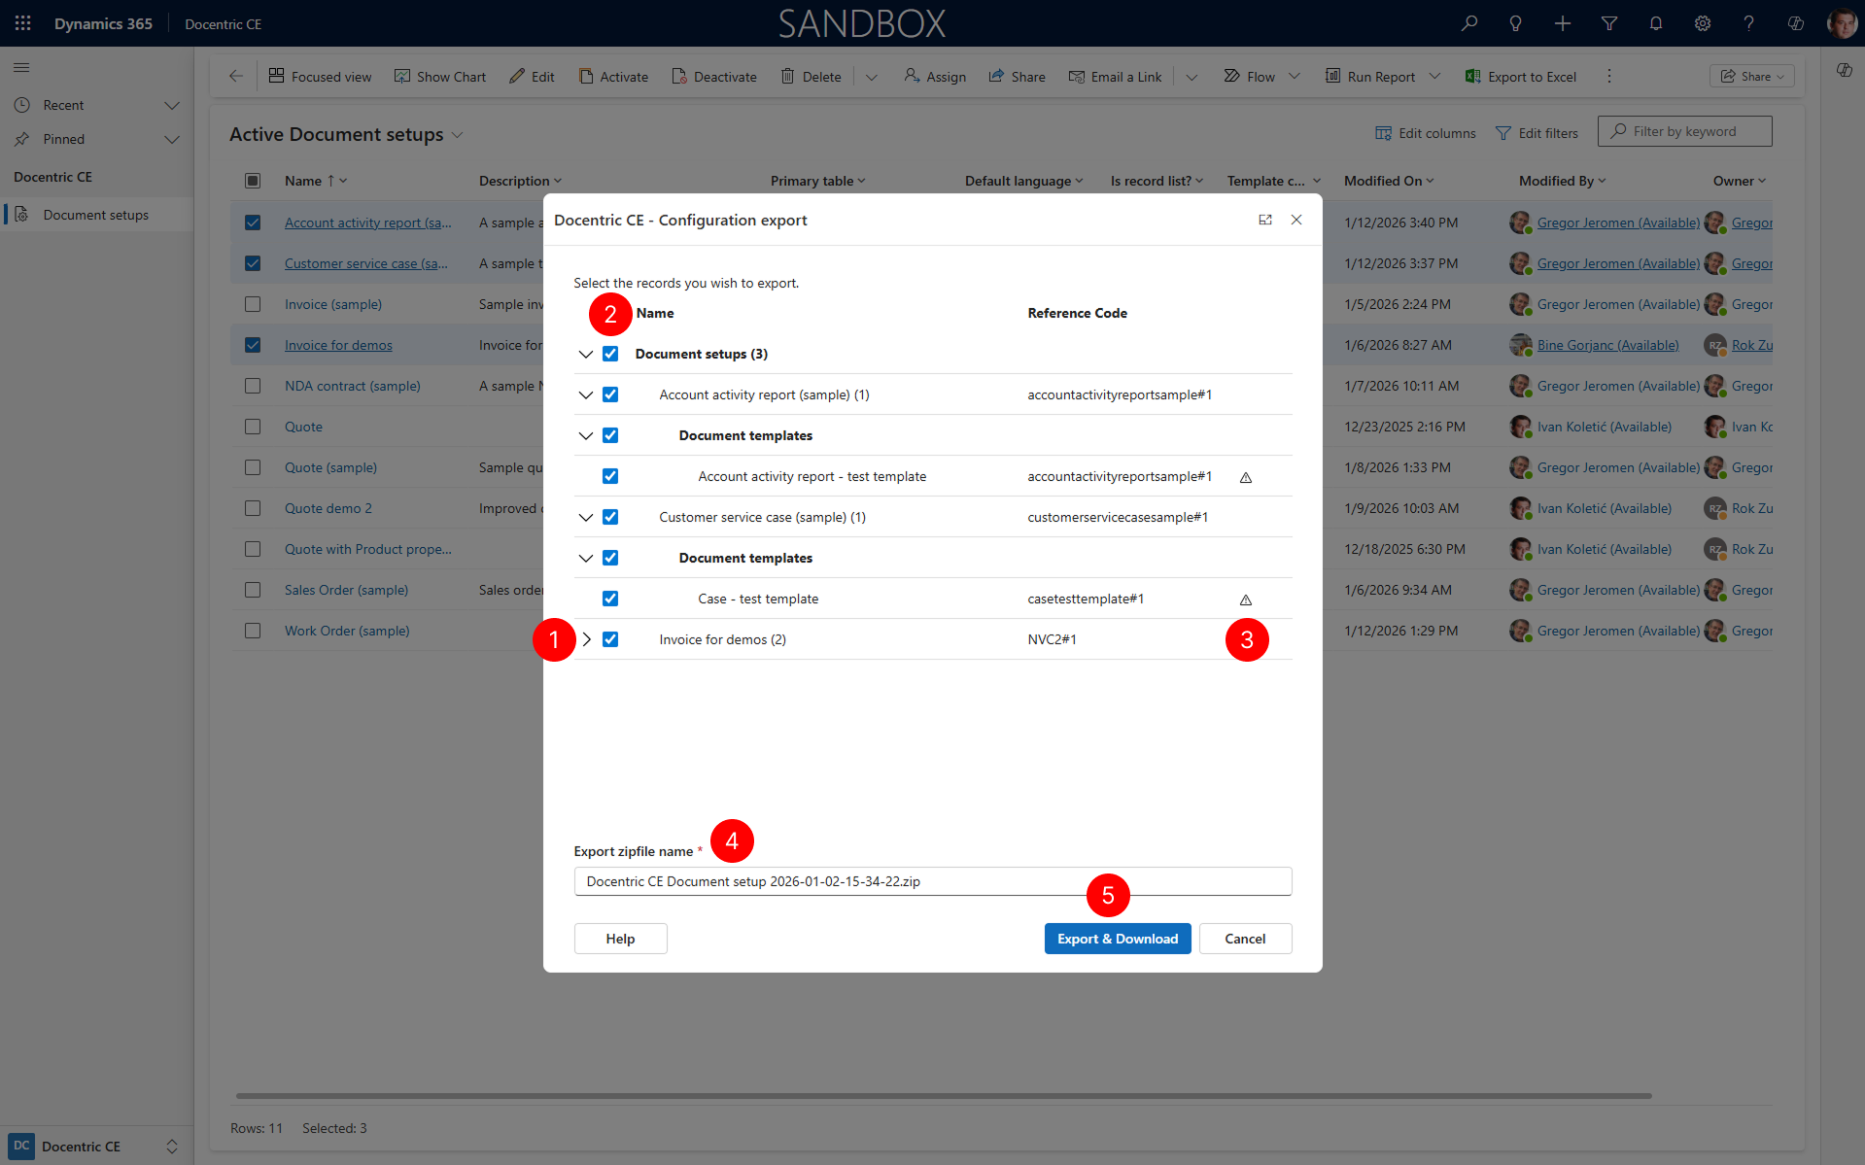Open the user profile avatar
The image size is (1865, 1165).
point(1842,23)
